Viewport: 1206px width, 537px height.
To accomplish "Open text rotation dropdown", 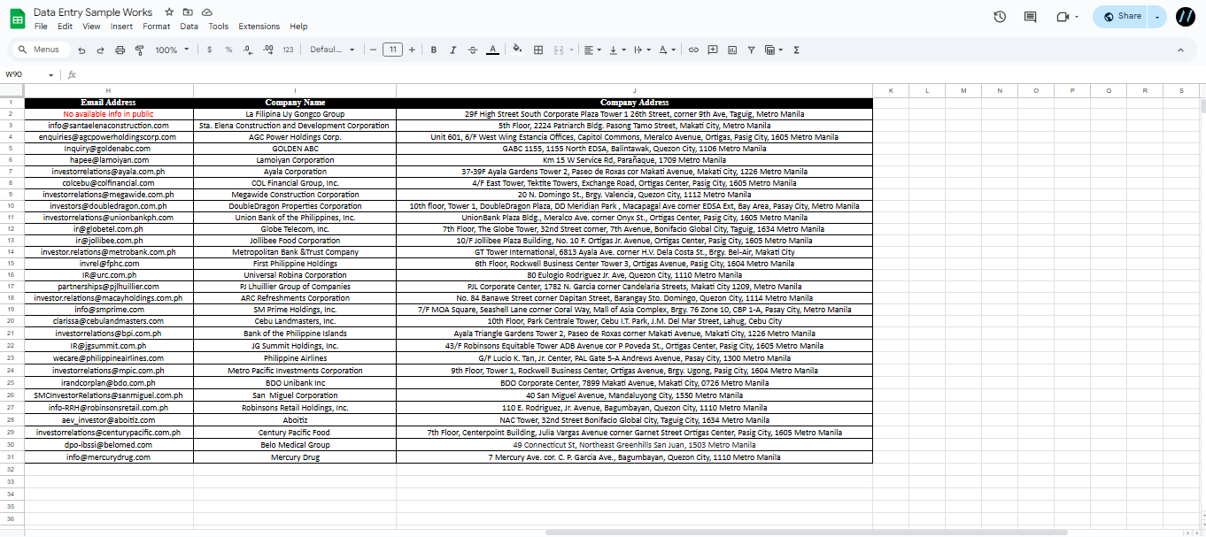I will pyautogui.click(x=667, y=50).
